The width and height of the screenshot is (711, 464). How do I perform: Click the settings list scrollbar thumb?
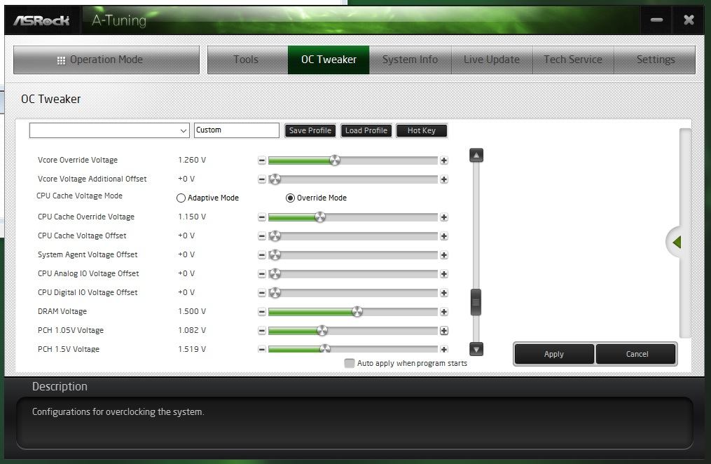tap(476, 302)
